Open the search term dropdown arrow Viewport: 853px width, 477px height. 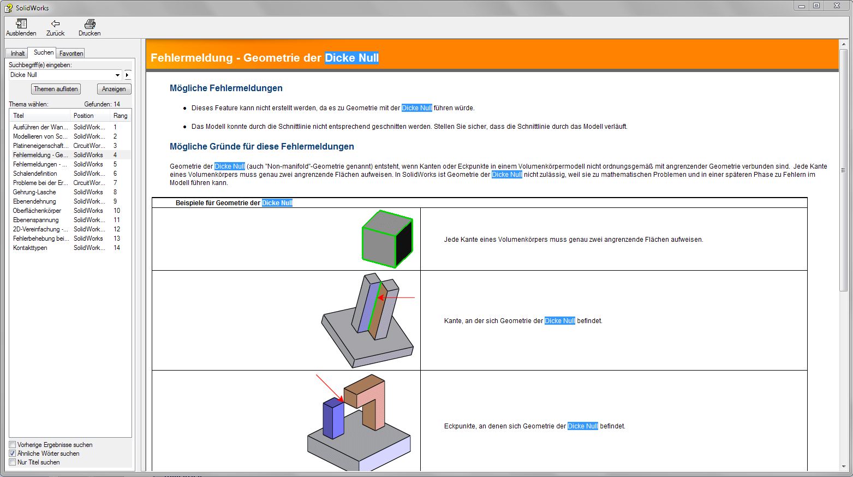click(x=117, y=75)
